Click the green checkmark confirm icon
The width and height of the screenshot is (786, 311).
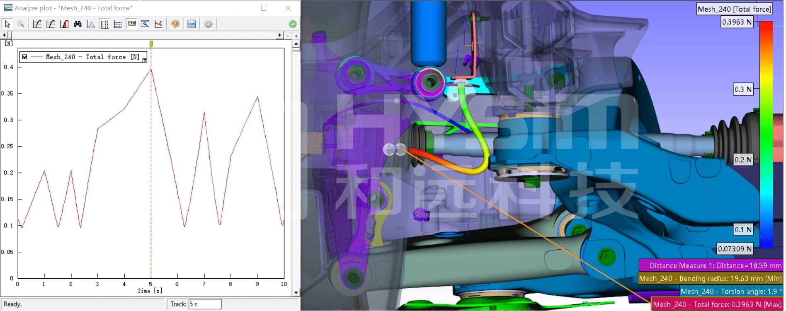pos(293,24)
